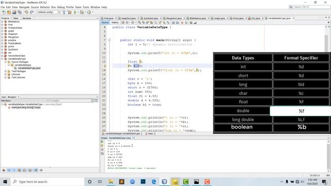The height and width of the screenshot is (186, 331).
Task: Click the New Project toolbar icon
Action: tap(9, 12)
